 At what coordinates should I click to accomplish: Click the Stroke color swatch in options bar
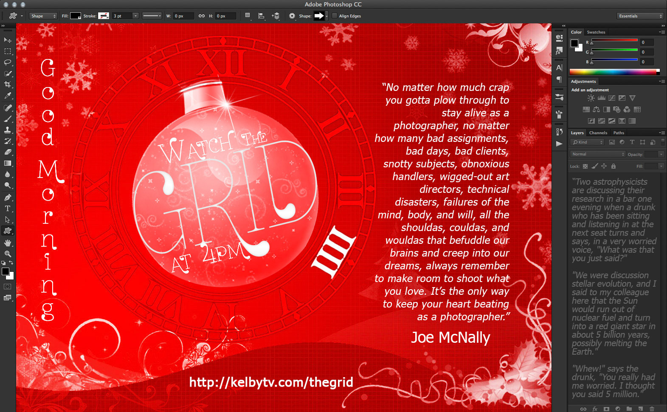coord(104,16)
